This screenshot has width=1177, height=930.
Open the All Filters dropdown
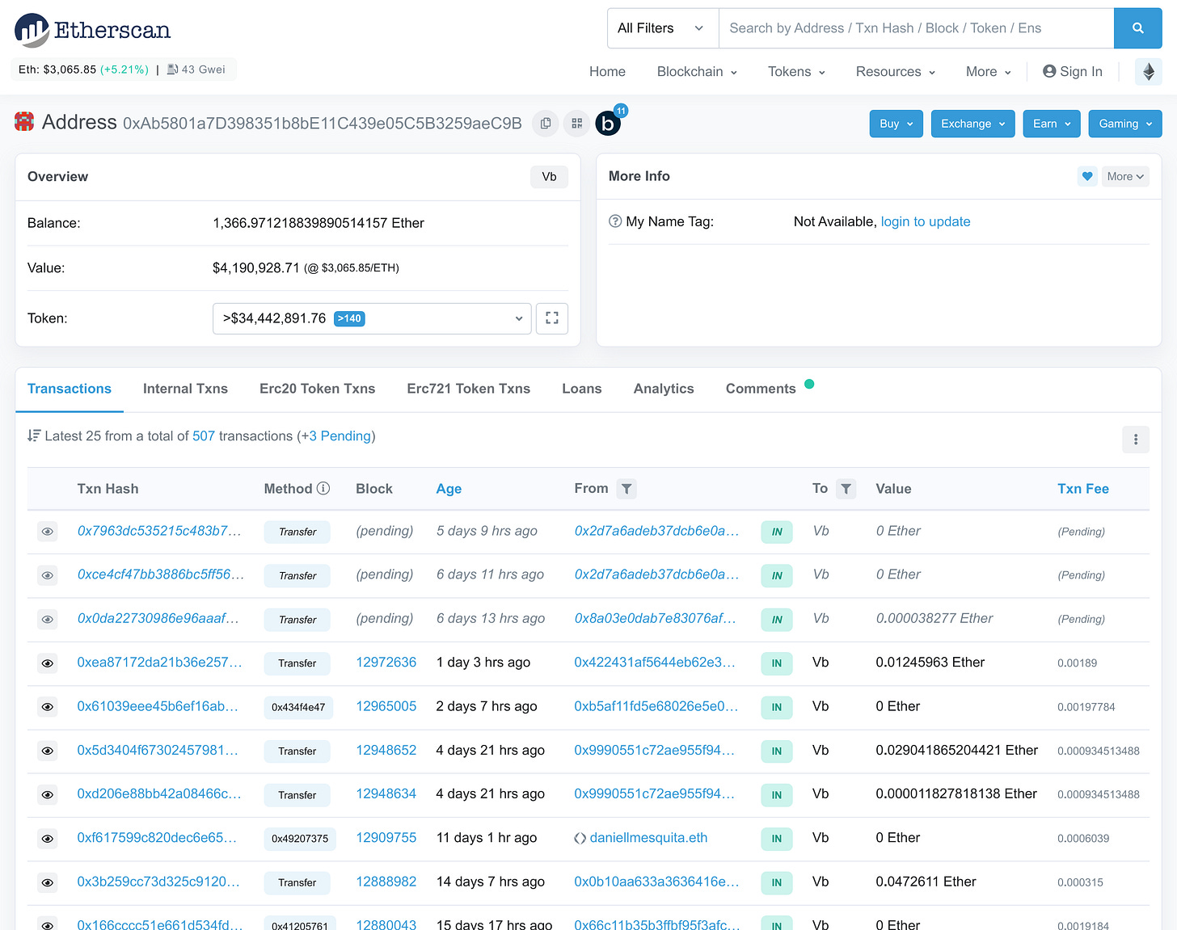[663, 28]
